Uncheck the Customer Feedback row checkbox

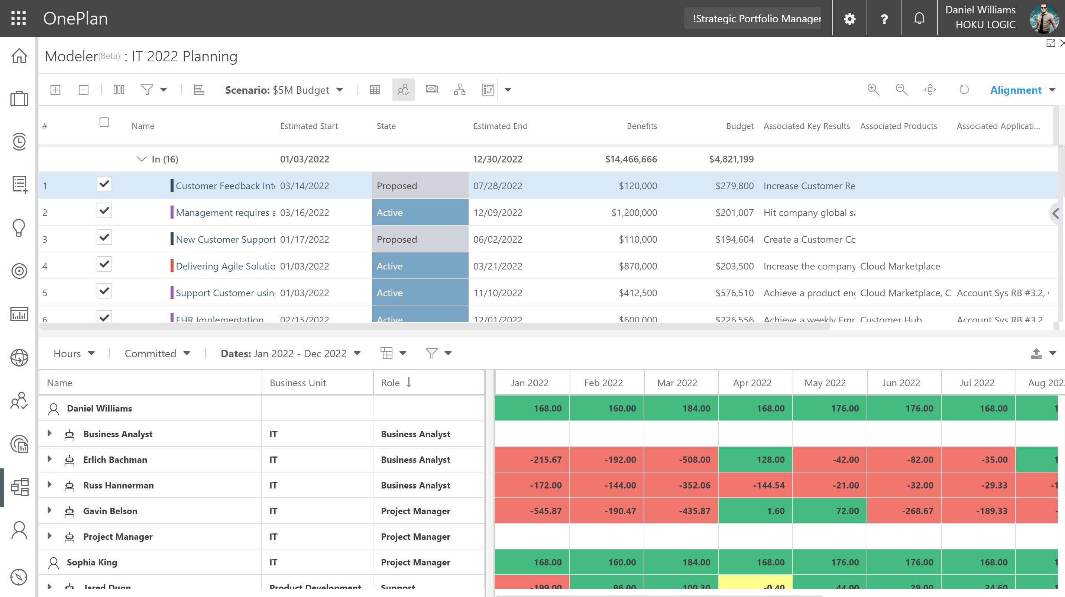pyautogui.click(x=104, y=184)
